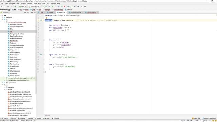Open the Pixel 3 API device dropdown
The width and height of the screenshot is (217, 122).
pyautogui.click(x=35, y=6)
